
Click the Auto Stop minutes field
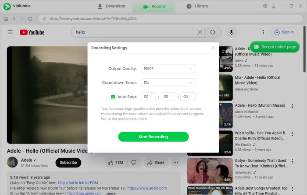[x=168, y=97]
